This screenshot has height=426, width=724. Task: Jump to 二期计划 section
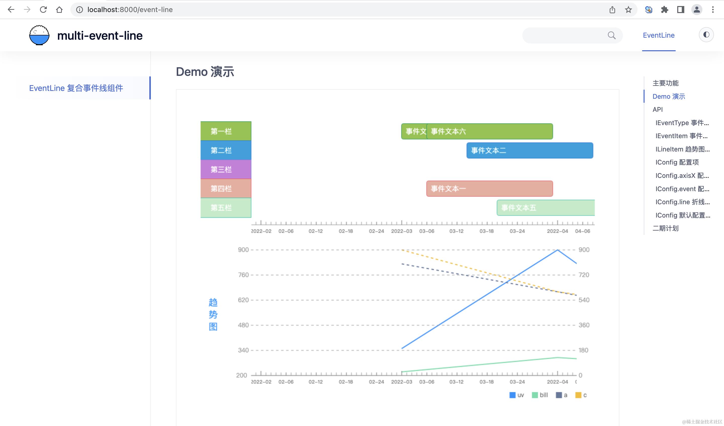tap(665, 228)
